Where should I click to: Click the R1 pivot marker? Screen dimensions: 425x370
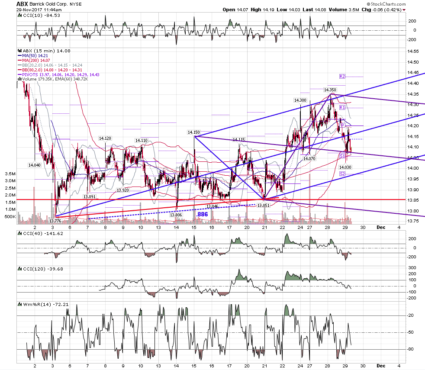point(342,108)
